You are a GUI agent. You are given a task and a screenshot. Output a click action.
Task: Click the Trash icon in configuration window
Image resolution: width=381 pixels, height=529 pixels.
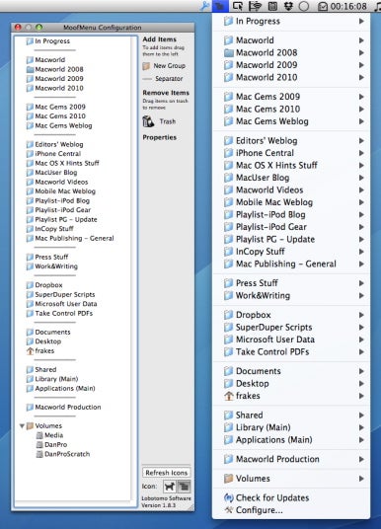click(148, 121)
